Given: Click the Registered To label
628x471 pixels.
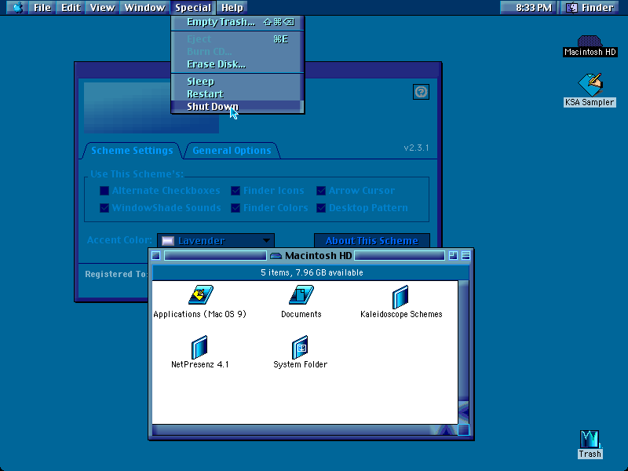Looking at the screenshot, I should tap(115, 274).
